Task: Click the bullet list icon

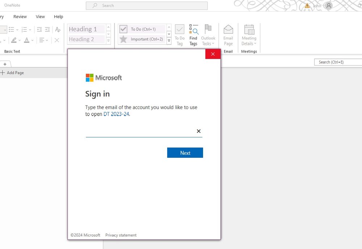Action: tap(11, 29)
